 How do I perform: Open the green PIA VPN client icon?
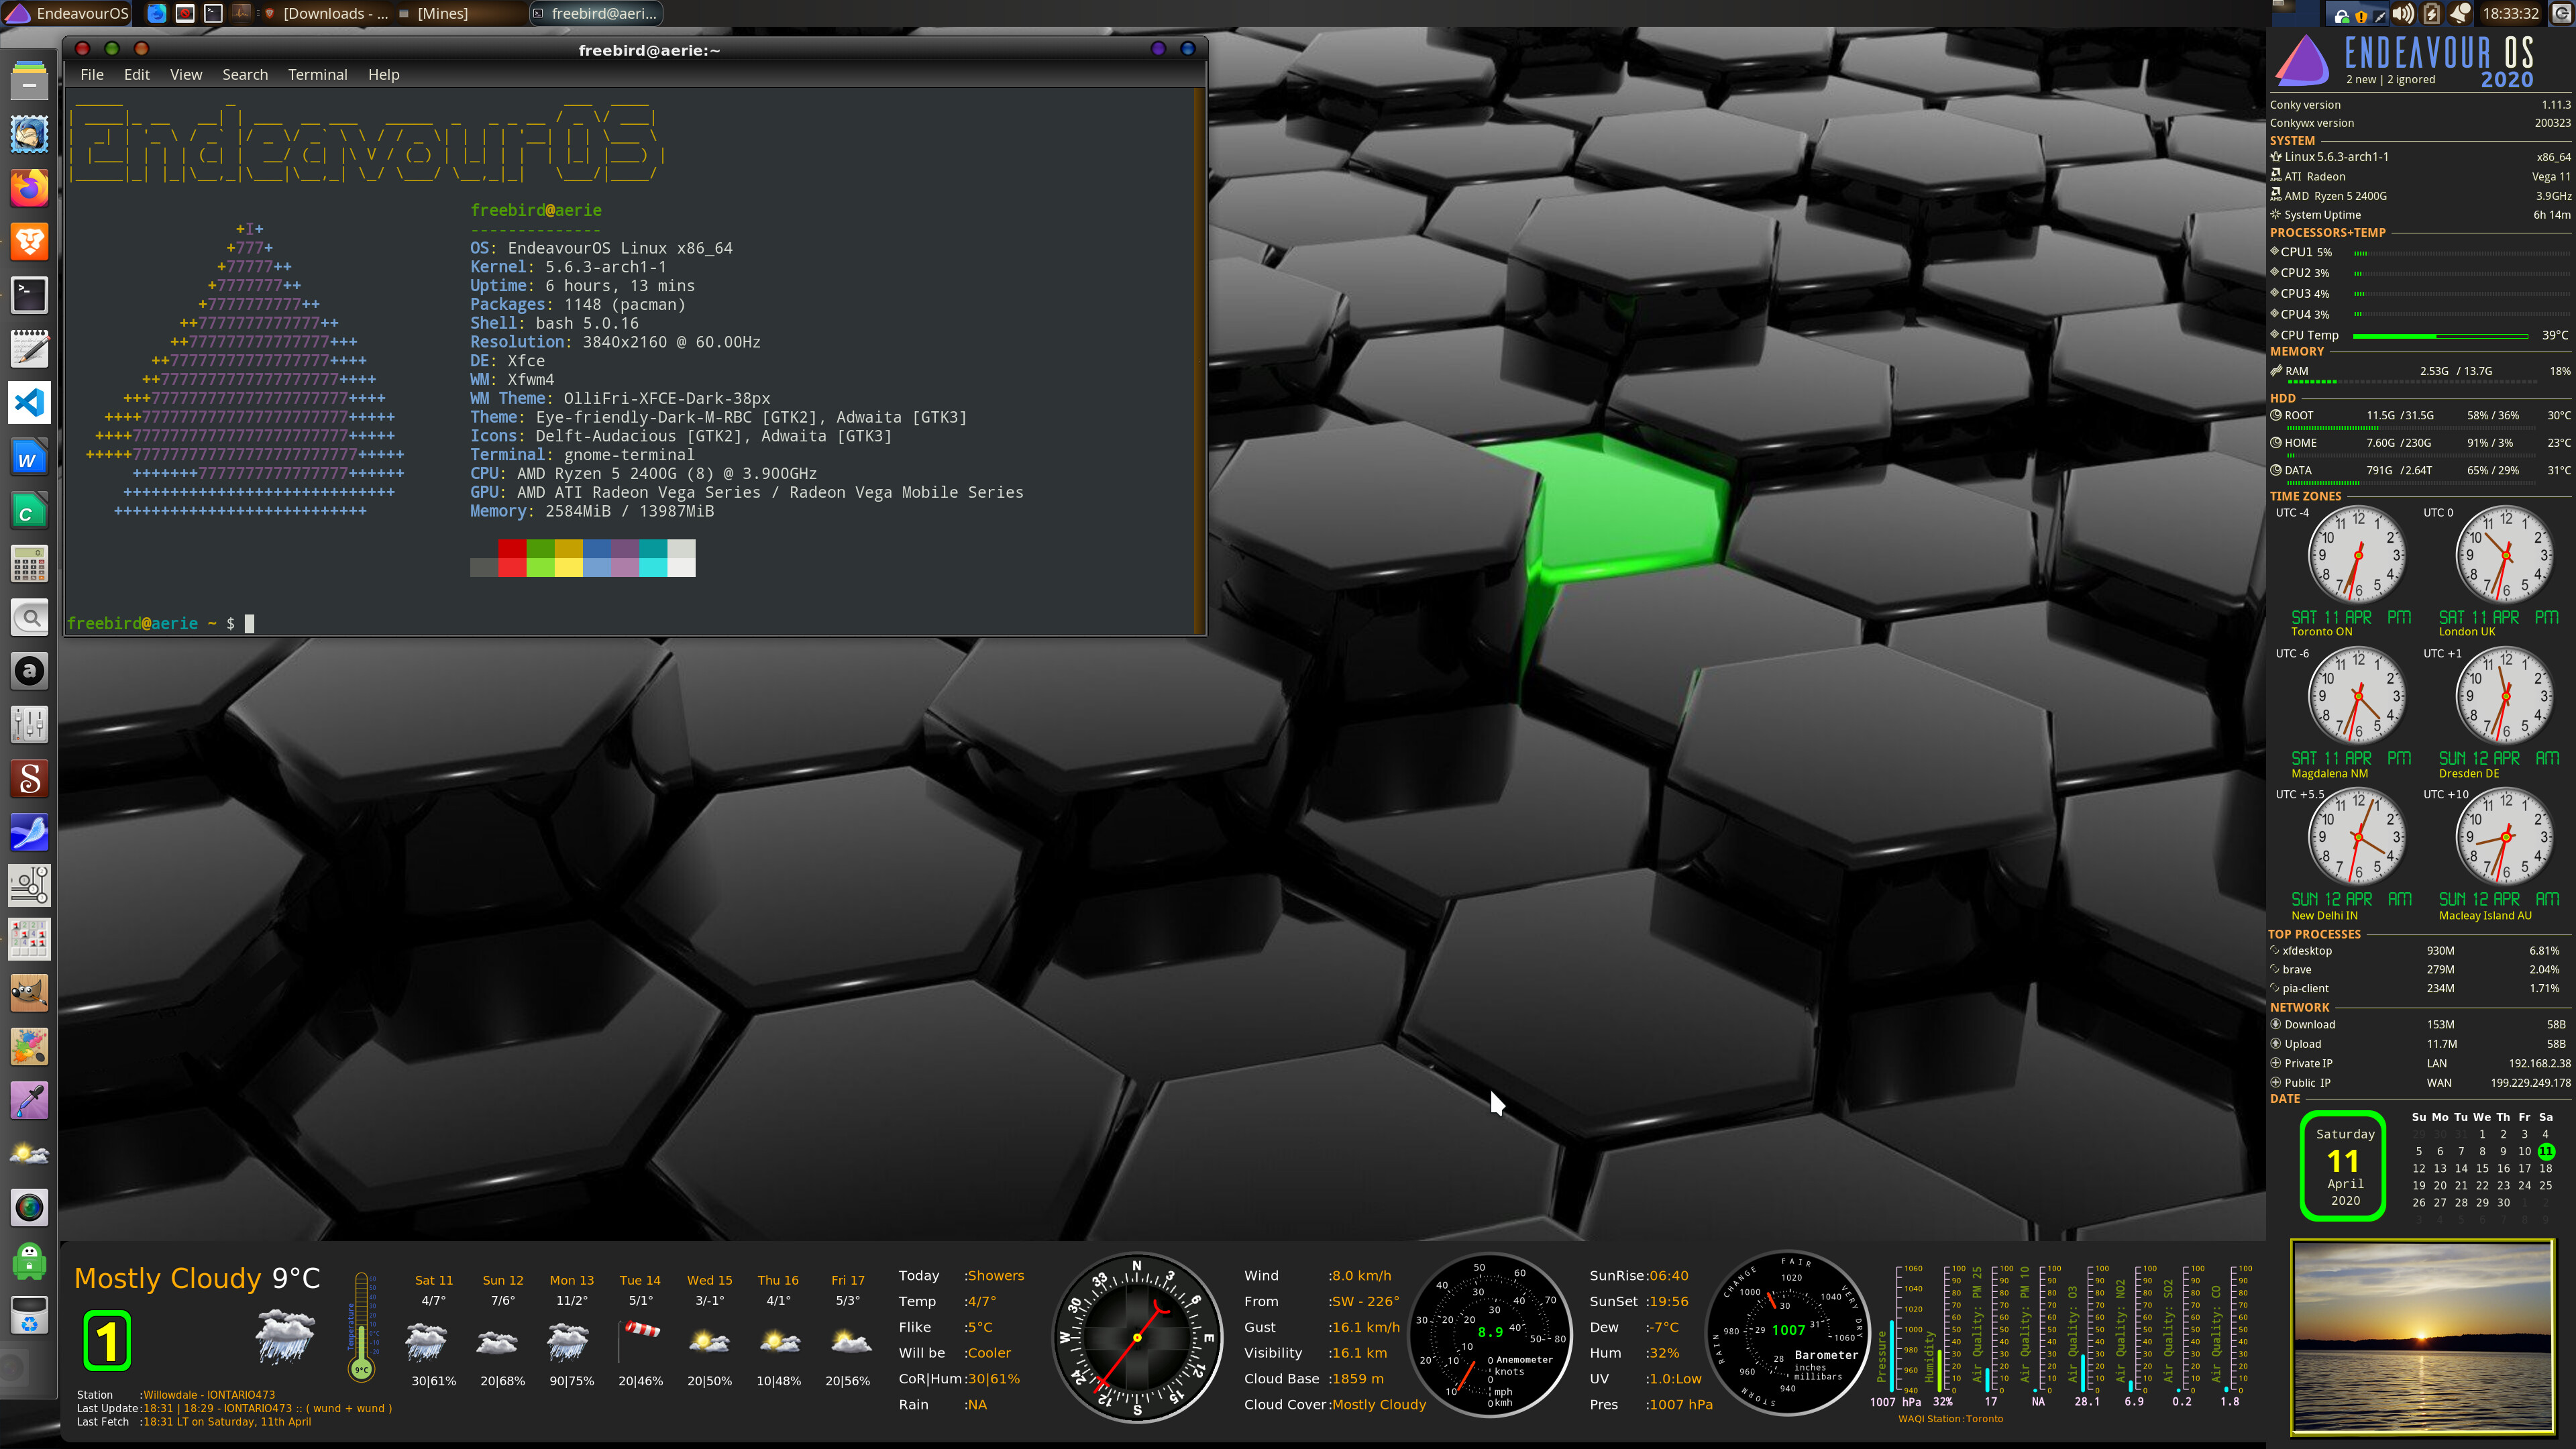[x=29, y=1262]
